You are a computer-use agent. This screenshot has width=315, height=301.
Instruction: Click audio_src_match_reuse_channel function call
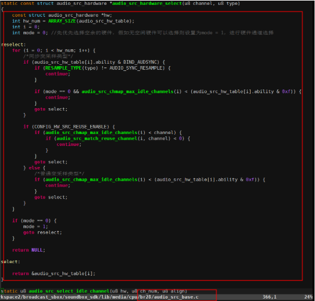pyautogui.click(x=97, y=139)
